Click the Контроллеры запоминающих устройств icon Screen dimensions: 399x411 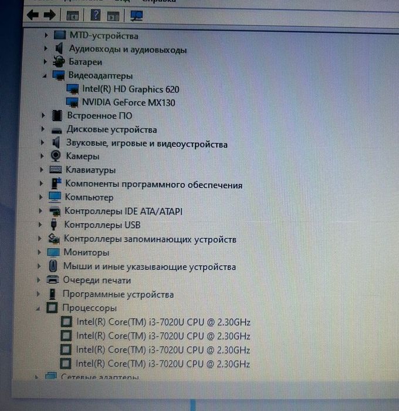pos(54,238)
